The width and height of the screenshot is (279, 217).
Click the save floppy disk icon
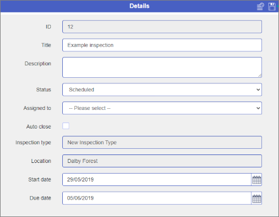coord(272,7)
